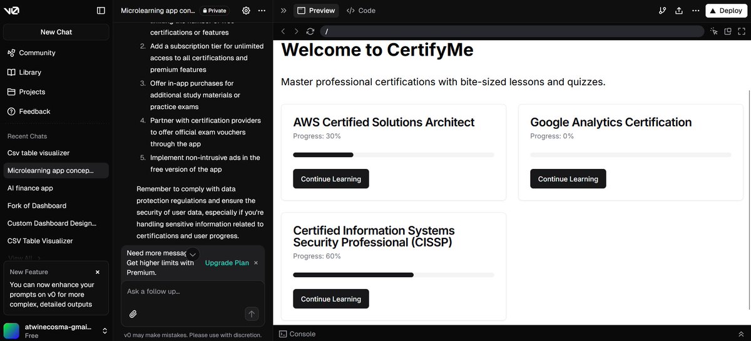
Task: Click the Welcome to CertifyMe heading
Action: tap(377, 49)
